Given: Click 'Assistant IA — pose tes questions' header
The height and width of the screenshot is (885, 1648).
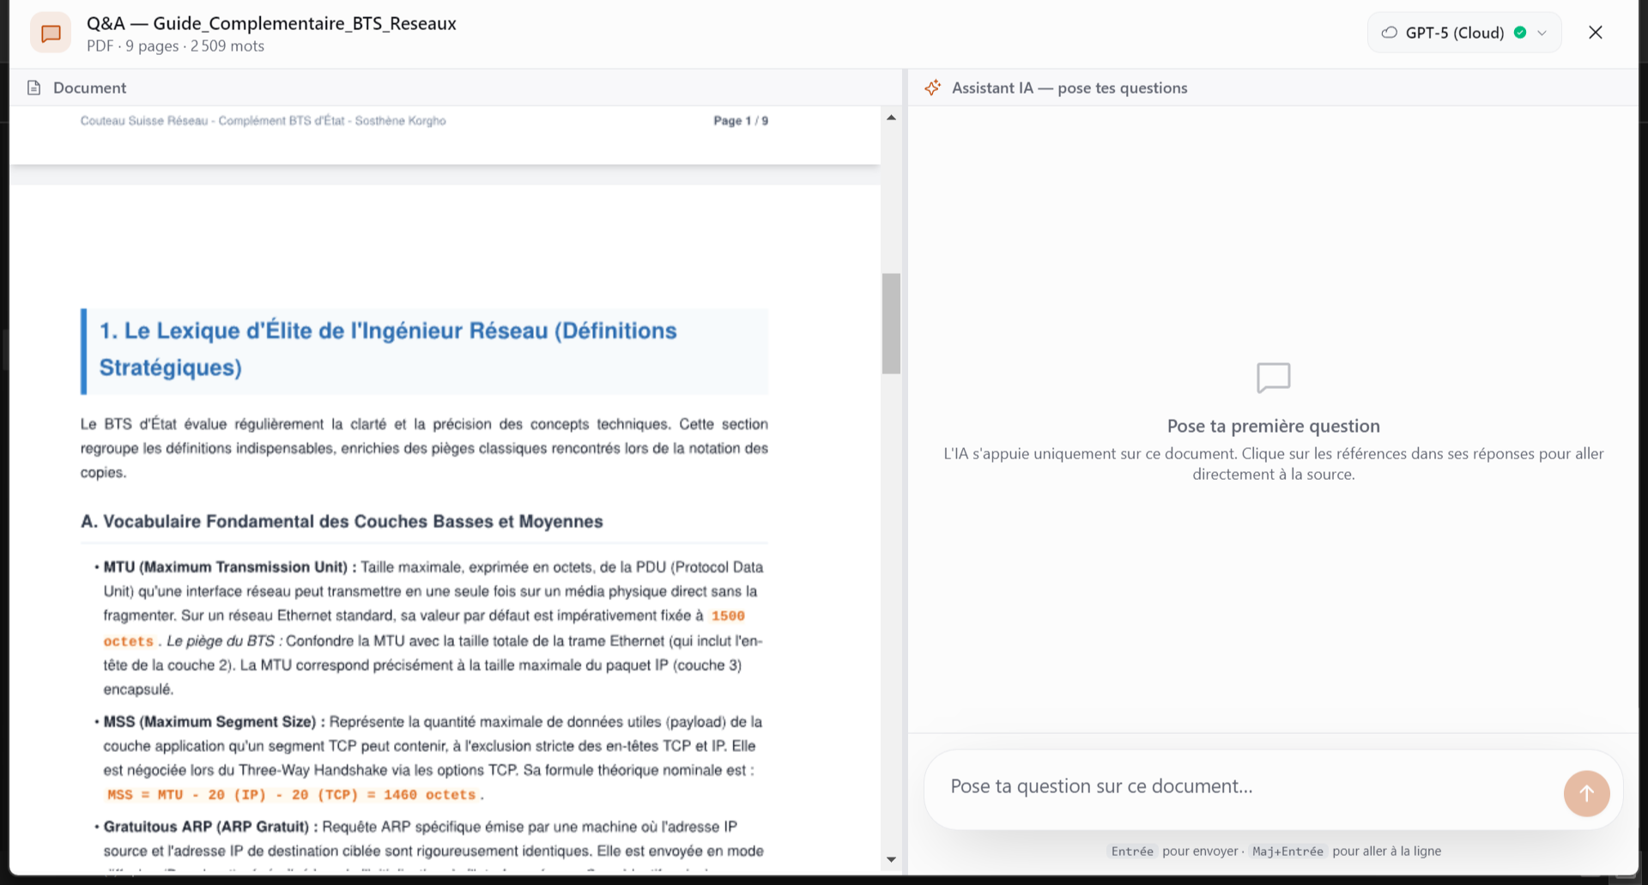Looking at the screenshot, I should click(1069, 88).
